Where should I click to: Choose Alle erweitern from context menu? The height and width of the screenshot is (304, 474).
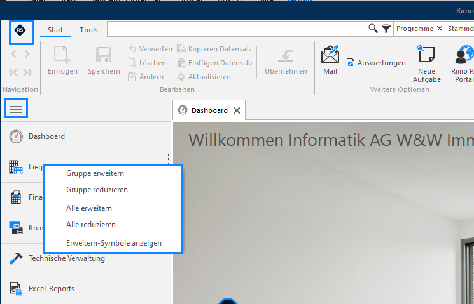113,208
